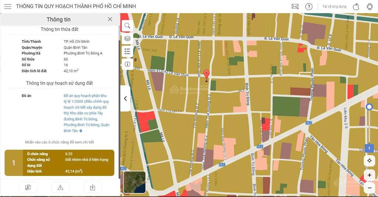Click the download icon in bottom panel
Screen dimensions: 378x197
click(x=93, y=187)
